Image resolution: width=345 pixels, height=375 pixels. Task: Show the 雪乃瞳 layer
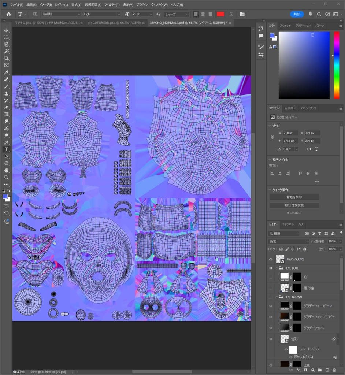point(271,288)
